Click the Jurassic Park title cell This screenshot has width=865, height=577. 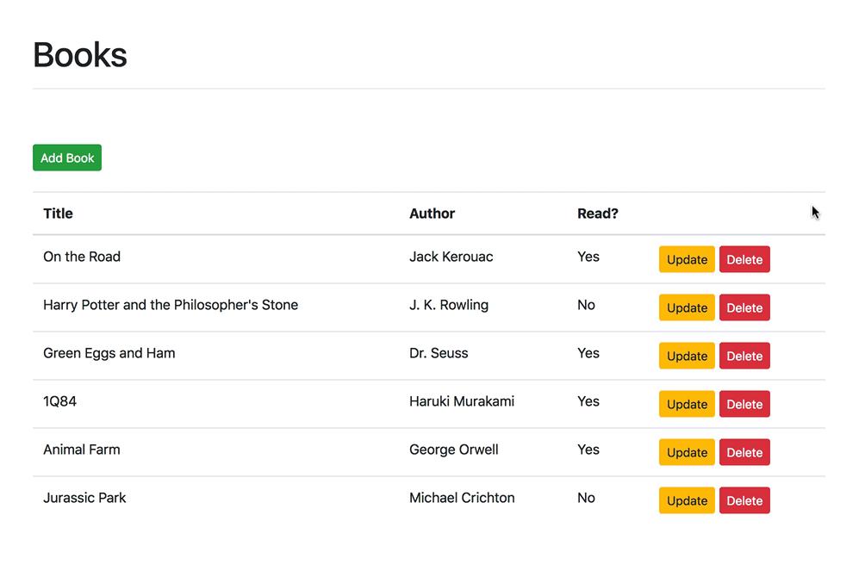click(84, 498)
